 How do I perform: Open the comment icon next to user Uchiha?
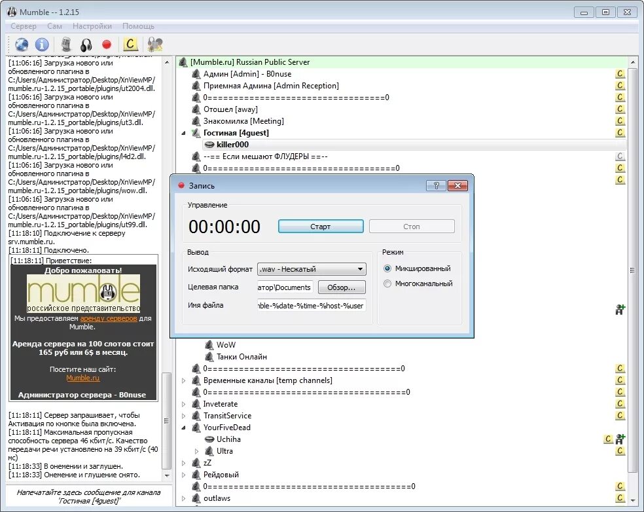pos(608,439)
